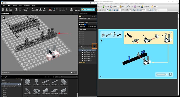Screen dimensions: 180x97
Task: Choose the Acrobat hand tool
Action: tap(131, 10)
